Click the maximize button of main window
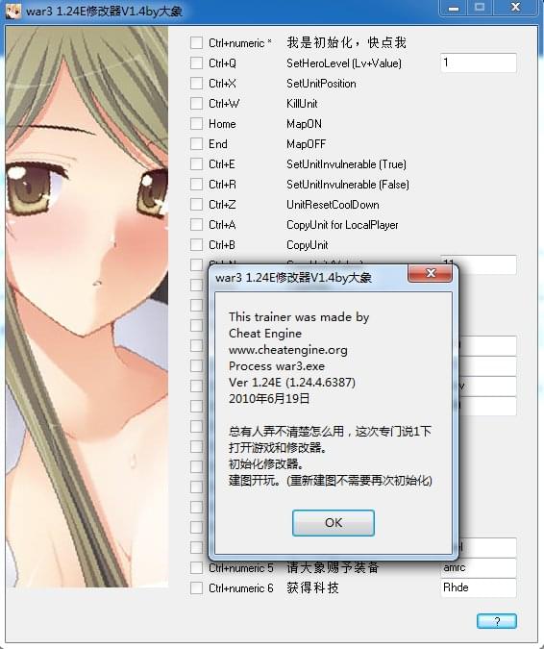 480,8
